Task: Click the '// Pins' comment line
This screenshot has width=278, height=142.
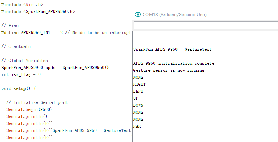Action: click(10, 26)
